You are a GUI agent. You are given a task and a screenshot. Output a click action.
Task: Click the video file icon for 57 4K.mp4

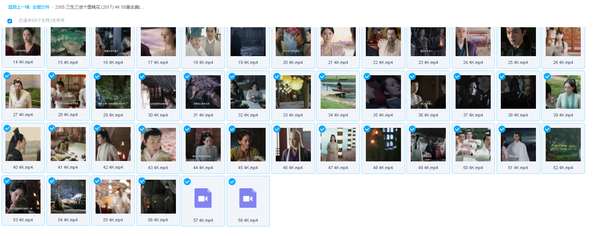point(203,198)
